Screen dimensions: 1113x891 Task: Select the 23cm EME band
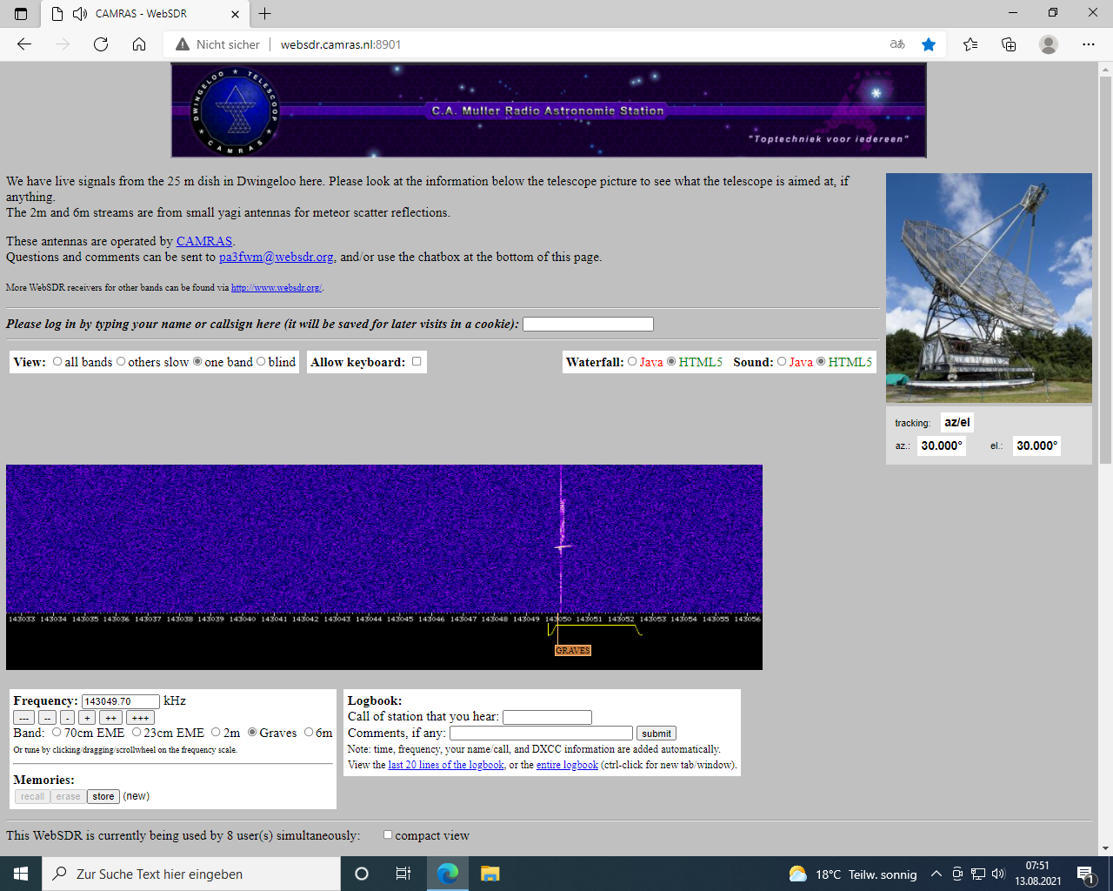click(x=137, y=733)
